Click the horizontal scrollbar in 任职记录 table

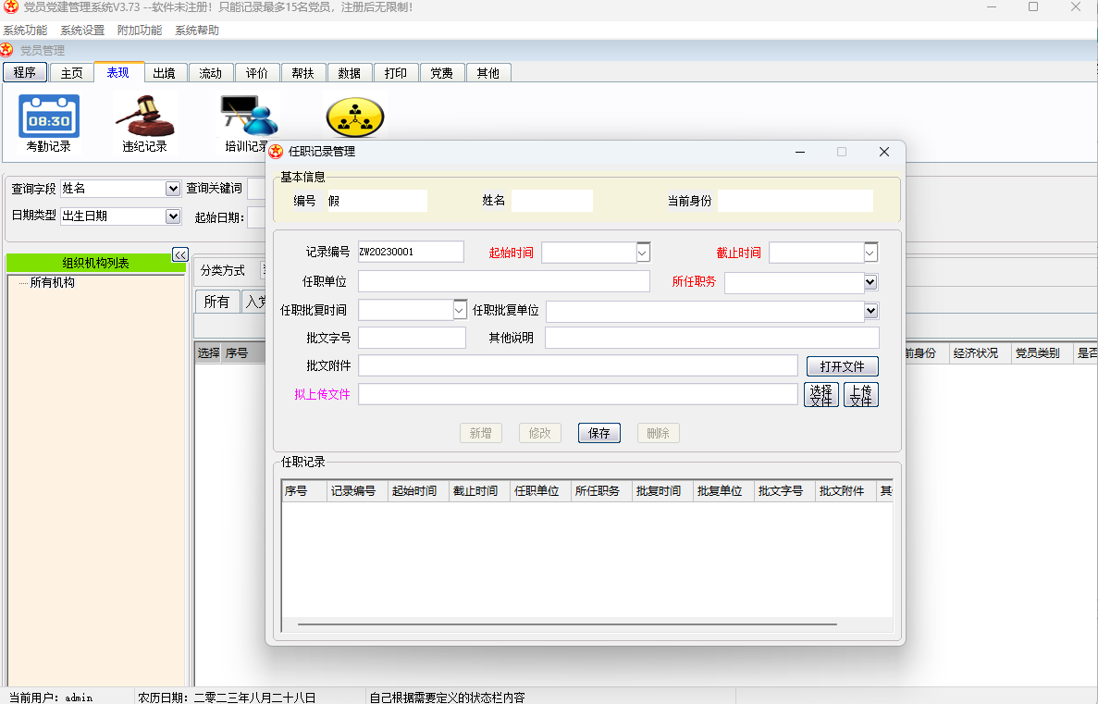(566, 624)
